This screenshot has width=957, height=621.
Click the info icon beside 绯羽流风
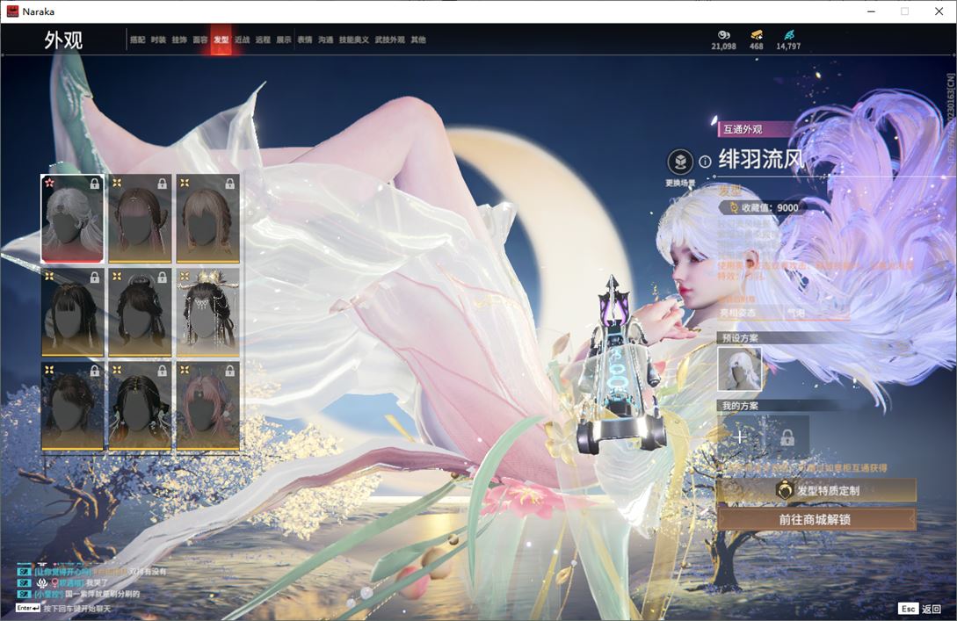[x=705, y=162]
